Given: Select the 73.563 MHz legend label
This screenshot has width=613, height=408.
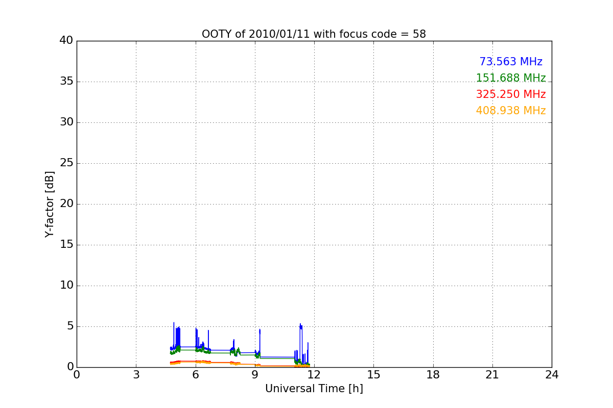Looking at the screenshot, I should (511, 62).
